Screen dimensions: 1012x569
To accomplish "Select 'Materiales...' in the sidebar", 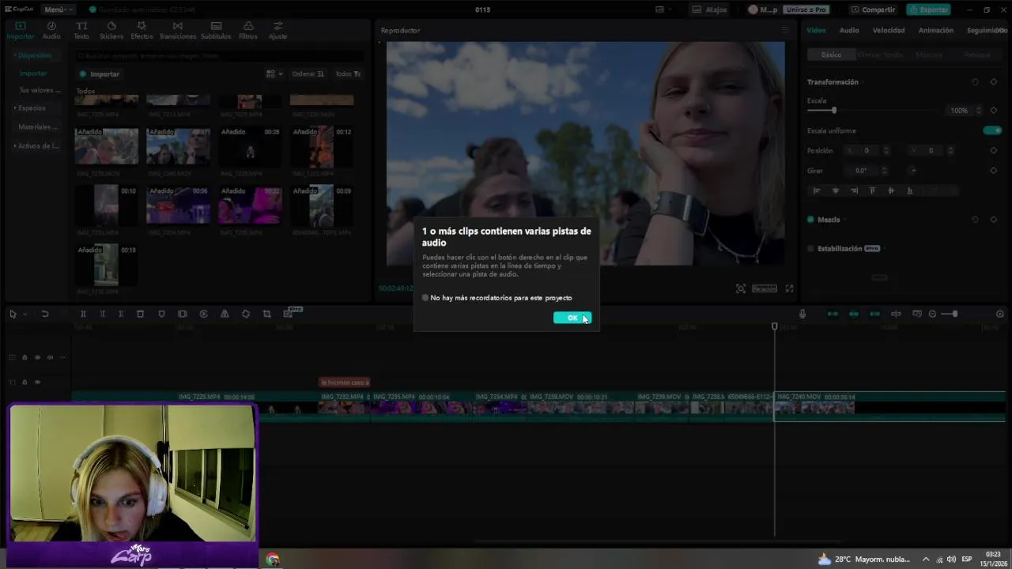I will click(38, 126).
